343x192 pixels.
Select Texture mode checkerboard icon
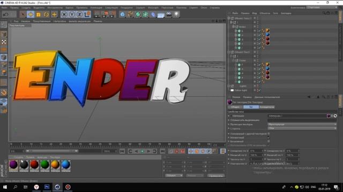click(x=4, y=42)
